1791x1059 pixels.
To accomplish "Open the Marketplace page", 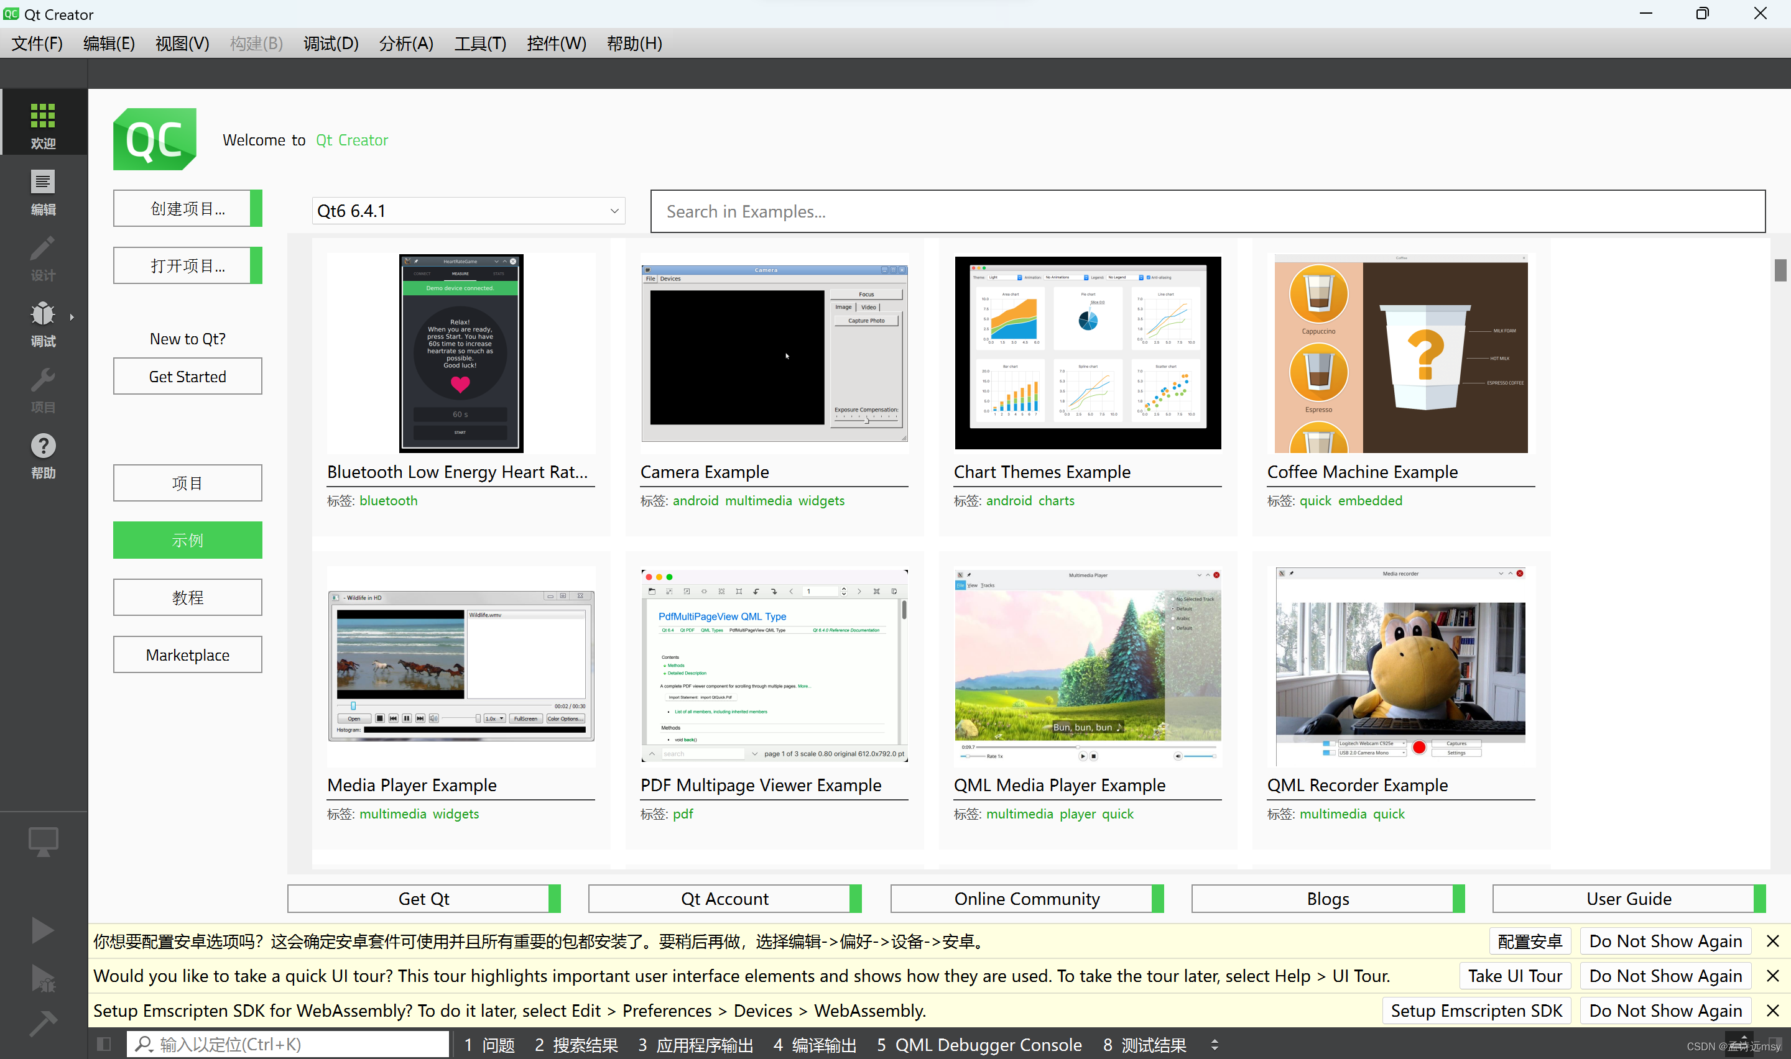I will [x=188, y=654].
